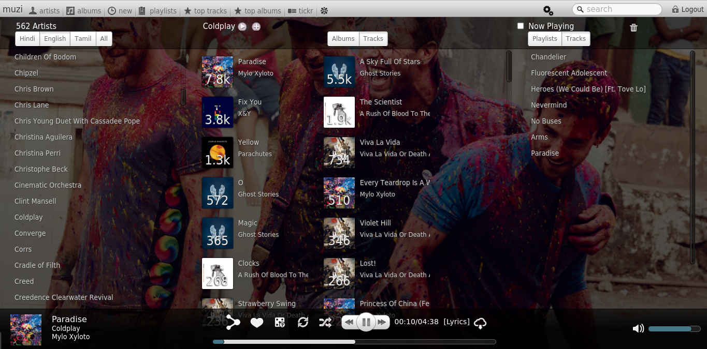Adjust the volume slider
Image resolution: width=707 pixels, height=349 pixels.
pos(674,329)
